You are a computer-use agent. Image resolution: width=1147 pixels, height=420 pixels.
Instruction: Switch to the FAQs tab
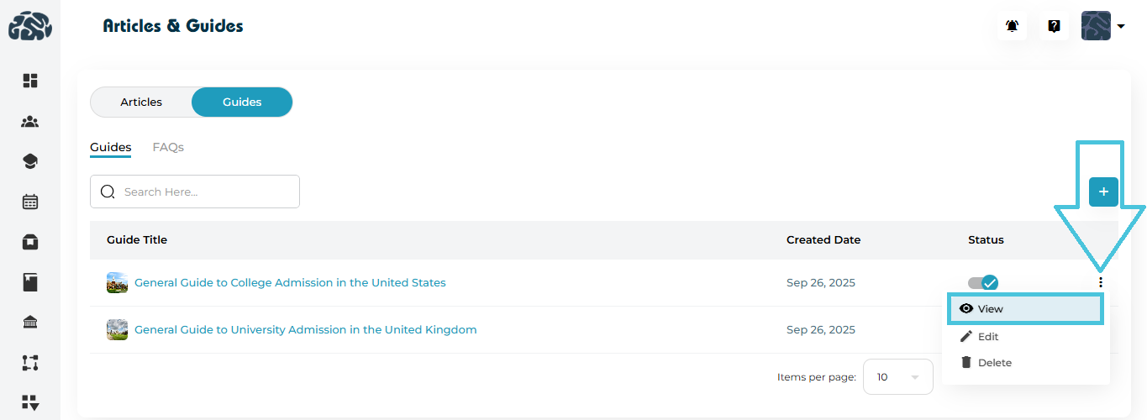tap(168, 148)
